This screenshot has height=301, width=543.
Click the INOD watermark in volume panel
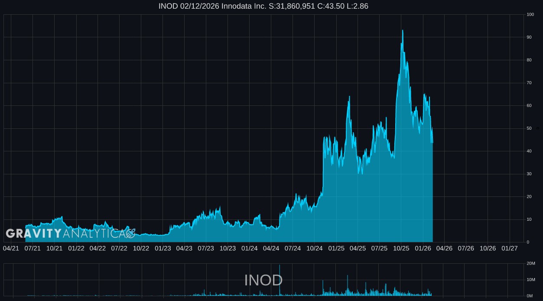click(x=263, y=280)
